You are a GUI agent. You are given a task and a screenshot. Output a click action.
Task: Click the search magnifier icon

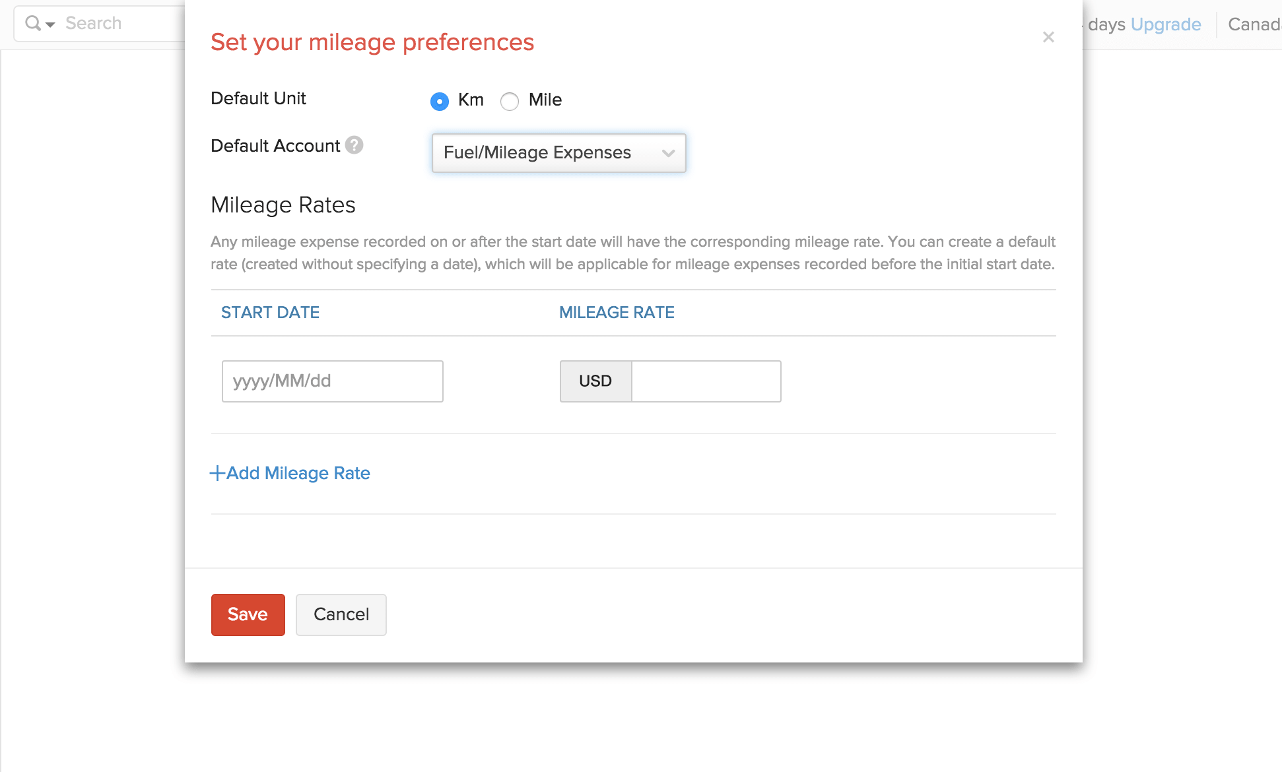pos(31,23)
